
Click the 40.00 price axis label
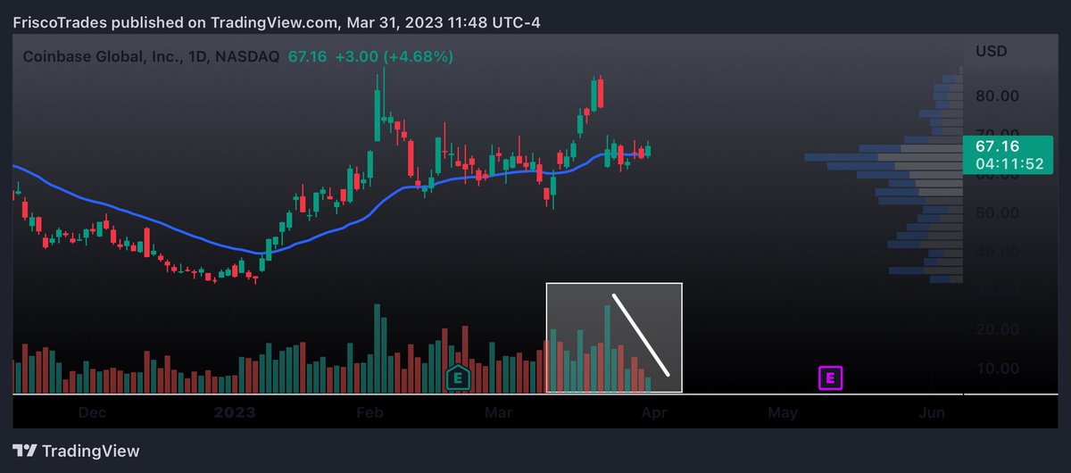coord(997,252)
